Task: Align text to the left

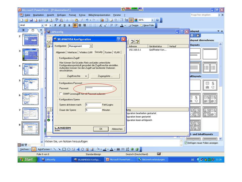Action: [x=75, y=25]
